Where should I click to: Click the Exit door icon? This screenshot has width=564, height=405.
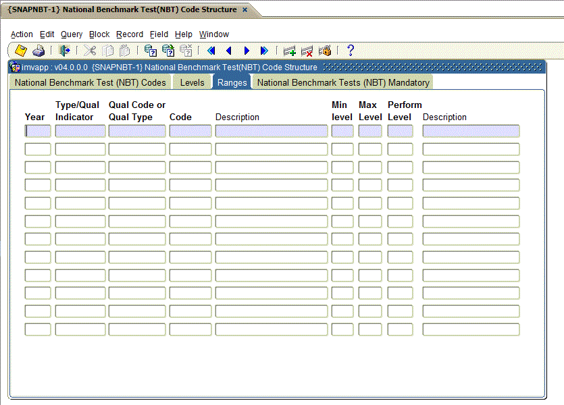(64, 51)
